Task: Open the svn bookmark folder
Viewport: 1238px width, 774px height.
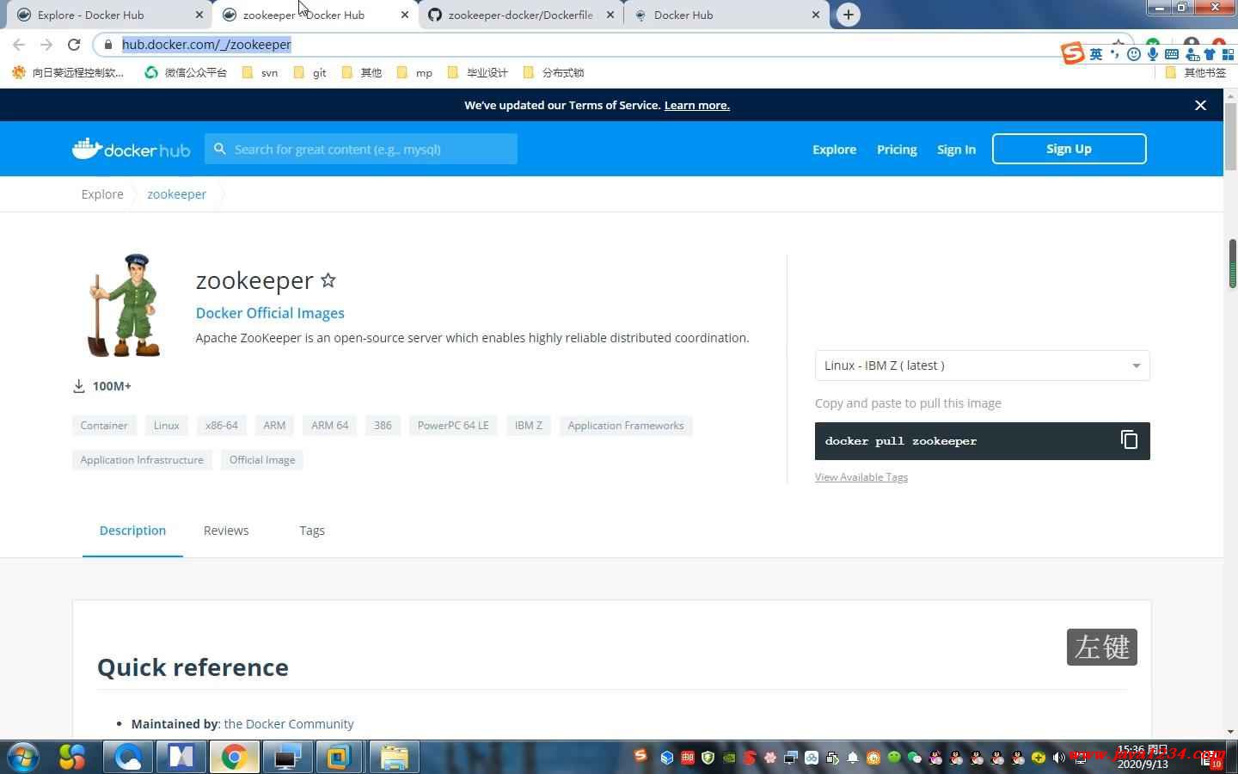Action: [x=260, y=73]
